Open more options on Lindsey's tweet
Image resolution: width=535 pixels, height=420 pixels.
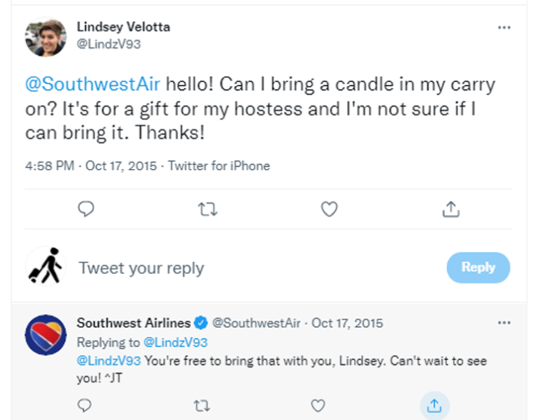click(504, 27)
